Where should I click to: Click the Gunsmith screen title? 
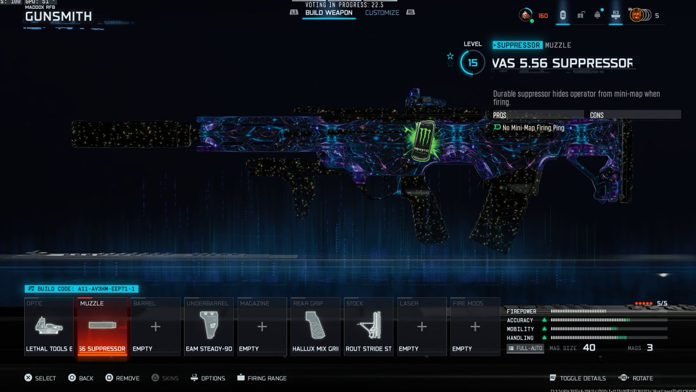(x=58, y=16)
